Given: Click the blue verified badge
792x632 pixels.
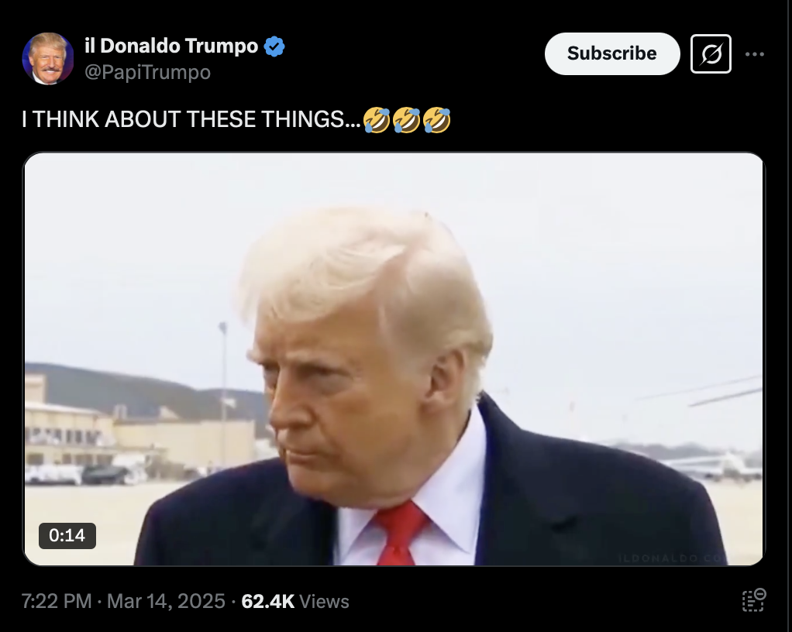Looking at the screenshot, I should pos(274,46).
